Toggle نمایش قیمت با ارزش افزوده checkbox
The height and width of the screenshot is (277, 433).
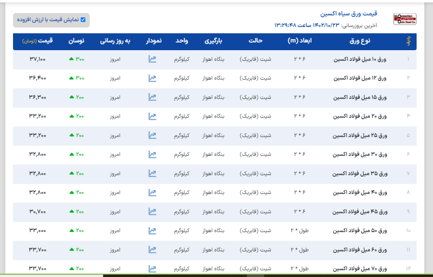point(83,20)
